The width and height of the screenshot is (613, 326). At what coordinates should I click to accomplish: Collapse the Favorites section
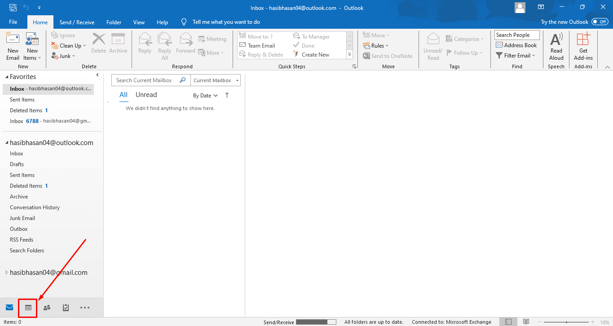[7, 77]
